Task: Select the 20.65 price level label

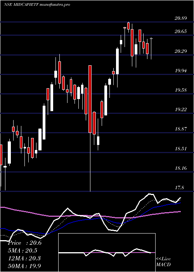Action: tap(181, 31)
